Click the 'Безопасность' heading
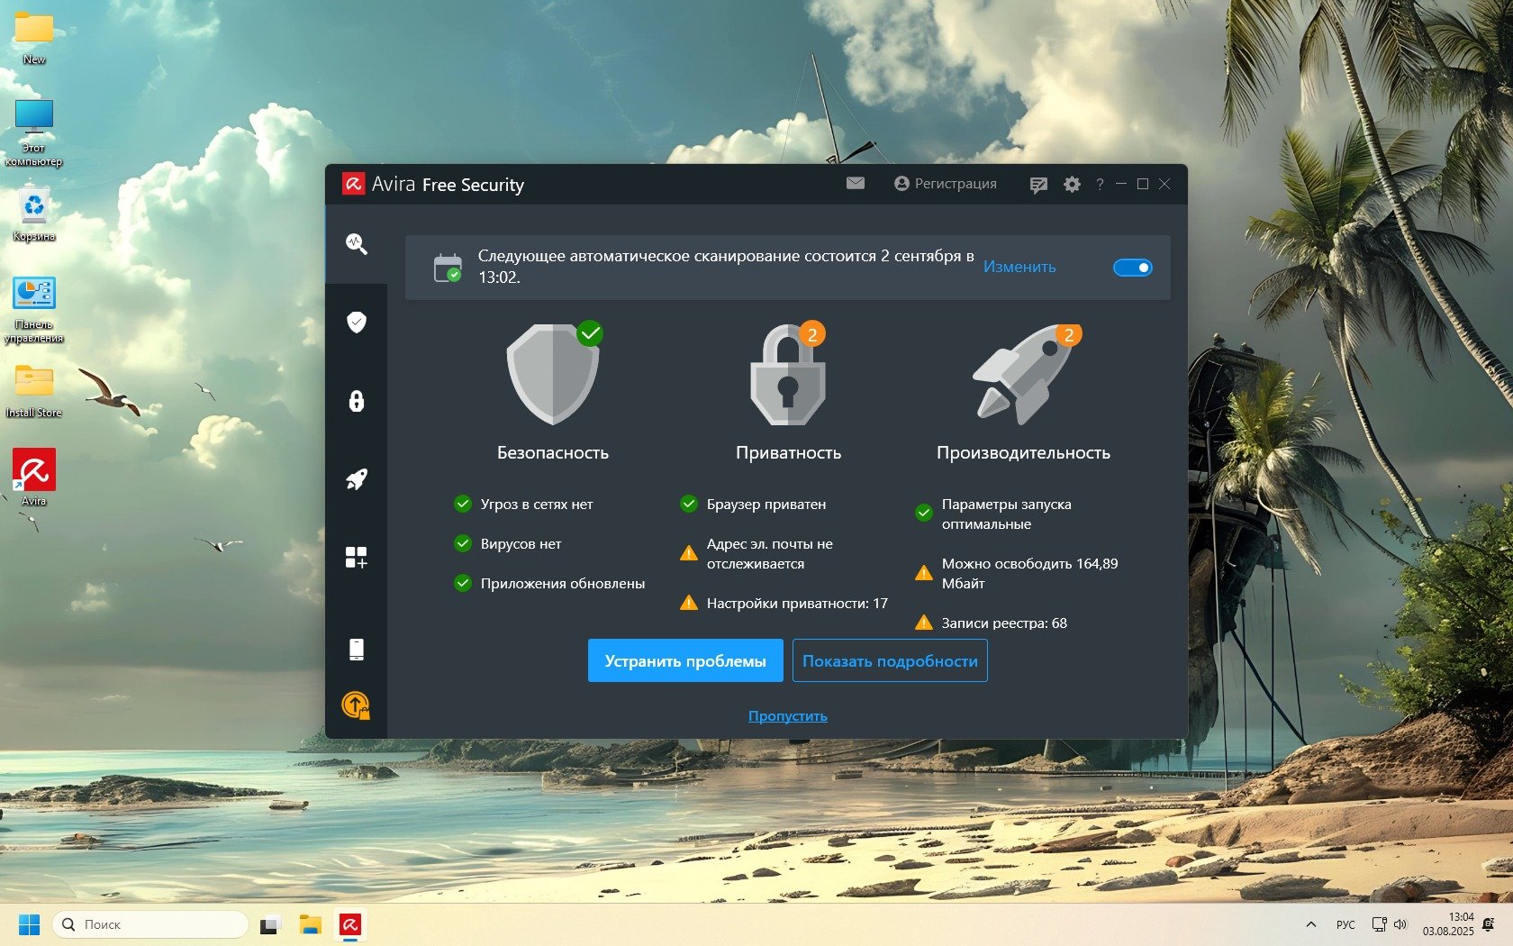 553,453
